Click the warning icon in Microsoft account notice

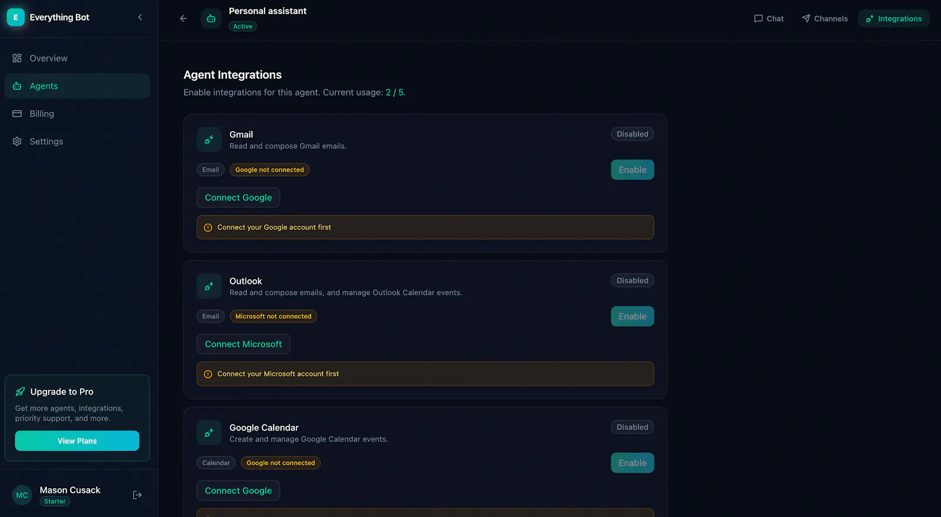[x=208, y=374]
